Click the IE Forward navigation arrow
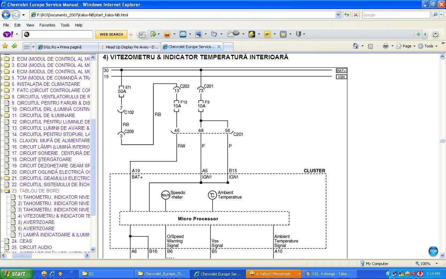 click(x=16, y=15)
